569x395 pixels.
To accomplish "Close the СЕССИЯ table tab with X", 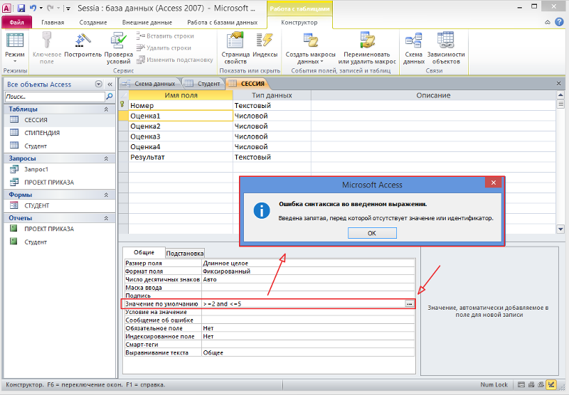I will pos(559,84).
